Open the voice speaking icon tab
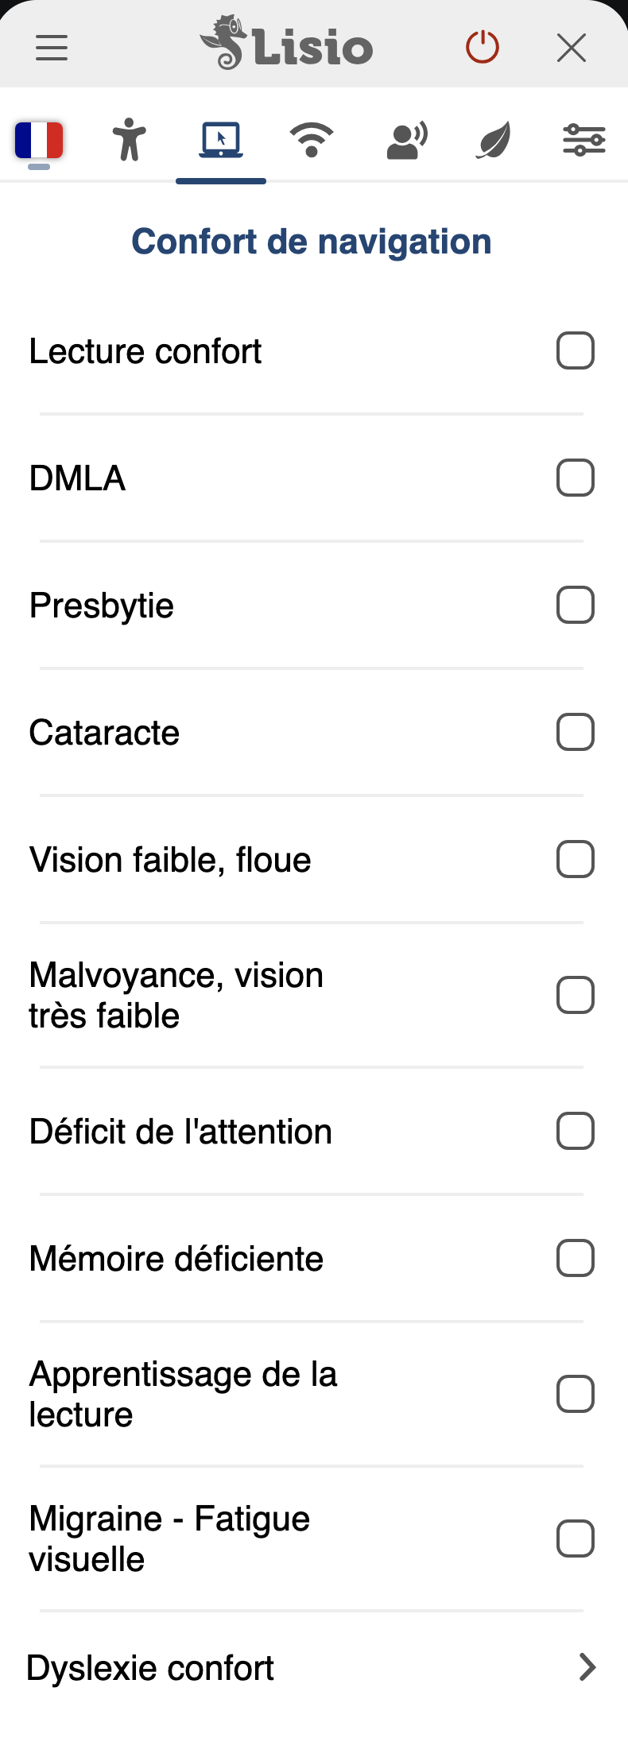The height and width of the screenshot is (1761, 628). pos(406,141)
